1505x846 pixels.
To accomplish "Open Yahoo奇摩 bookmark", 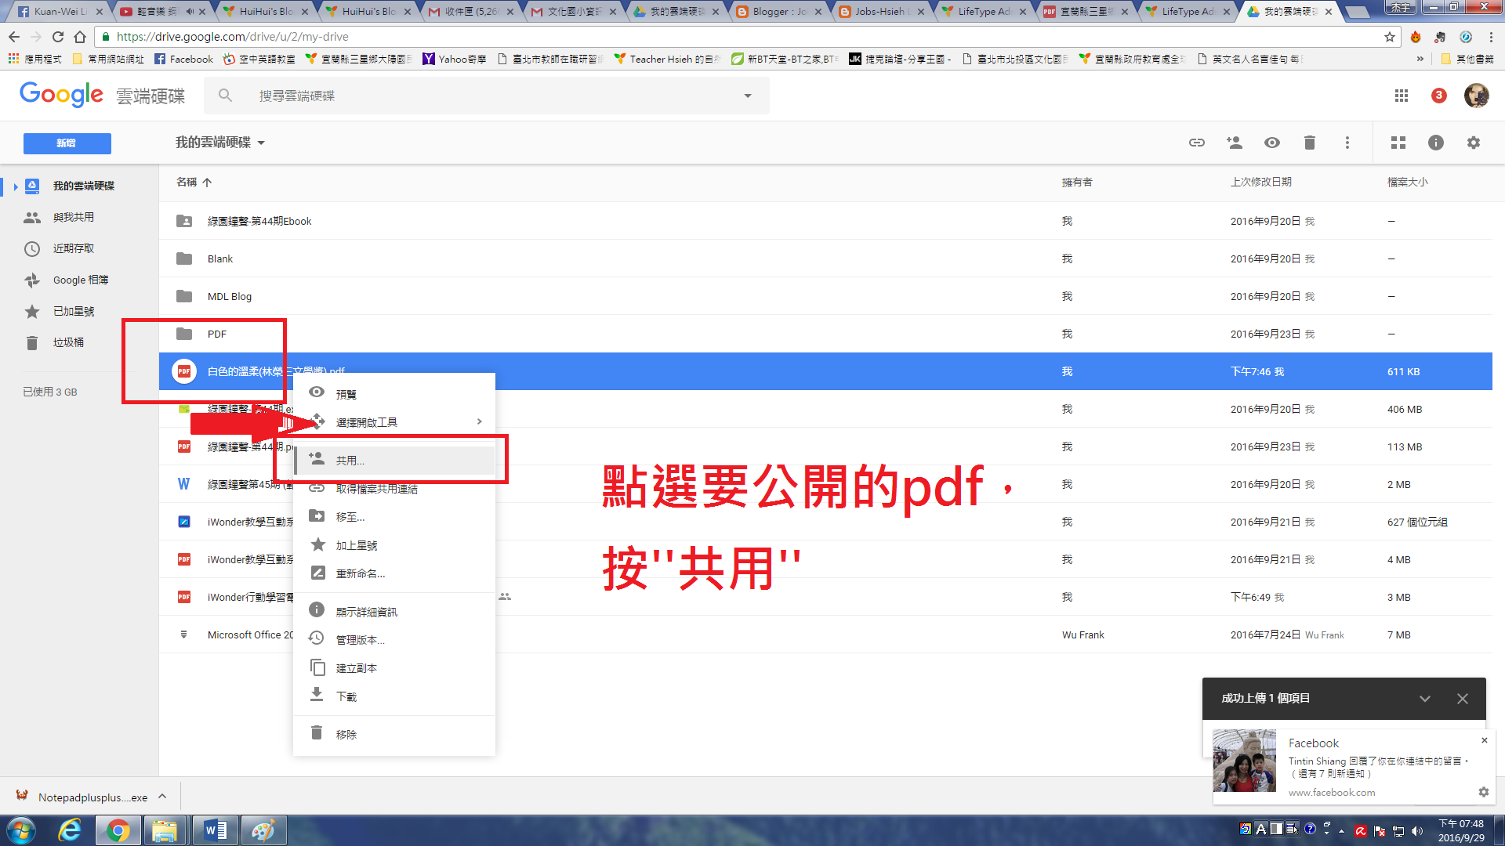I will [x=455, y=59].
